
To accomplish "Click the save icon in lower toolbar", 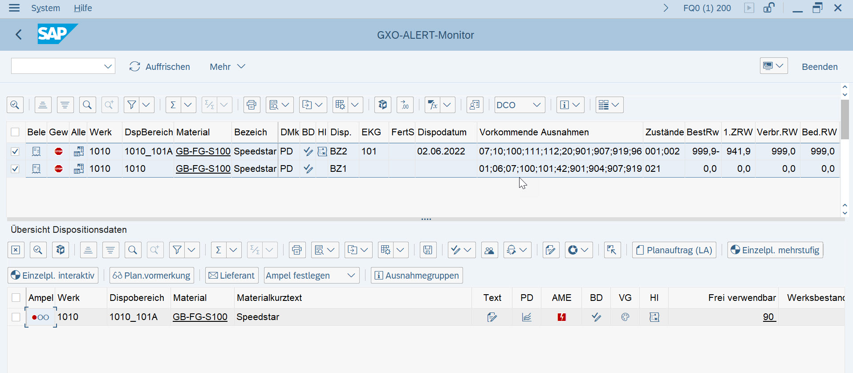I will 427,250.
